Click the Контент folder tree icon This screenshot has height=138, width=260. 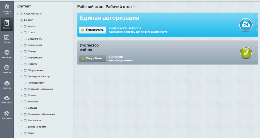pyautogui.click(x=21, y=20)
